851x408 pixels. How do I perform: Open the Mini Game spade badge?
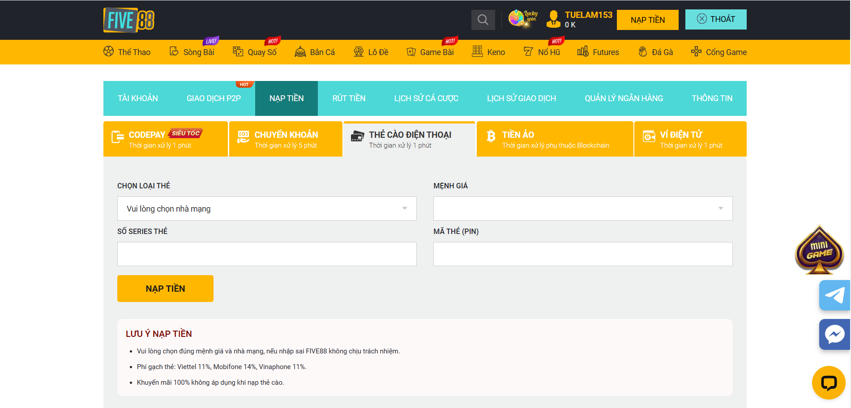coord(819,251)
